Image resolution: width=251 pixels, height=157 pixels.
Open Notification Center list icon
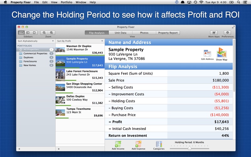(x=245, y=2)
